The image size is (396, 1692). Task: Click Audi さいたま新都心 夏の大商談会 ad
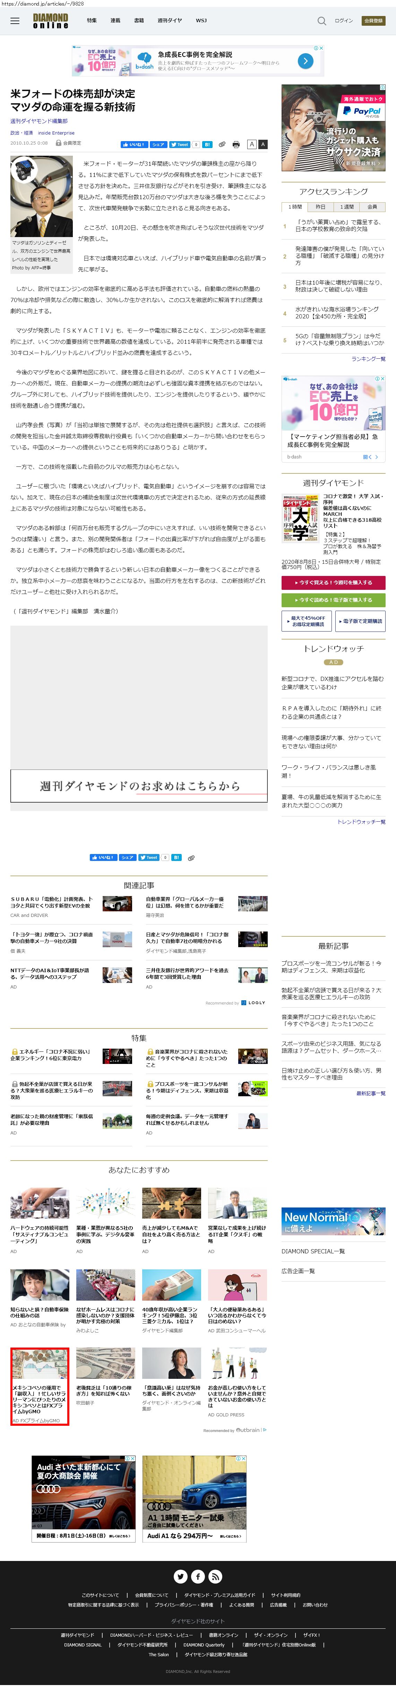click(x=83, y=1498)
